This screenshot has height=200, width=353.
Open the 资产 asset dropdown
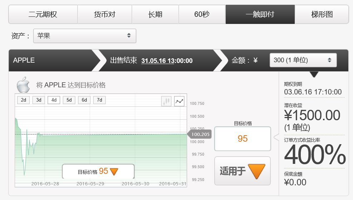(84, 36)
